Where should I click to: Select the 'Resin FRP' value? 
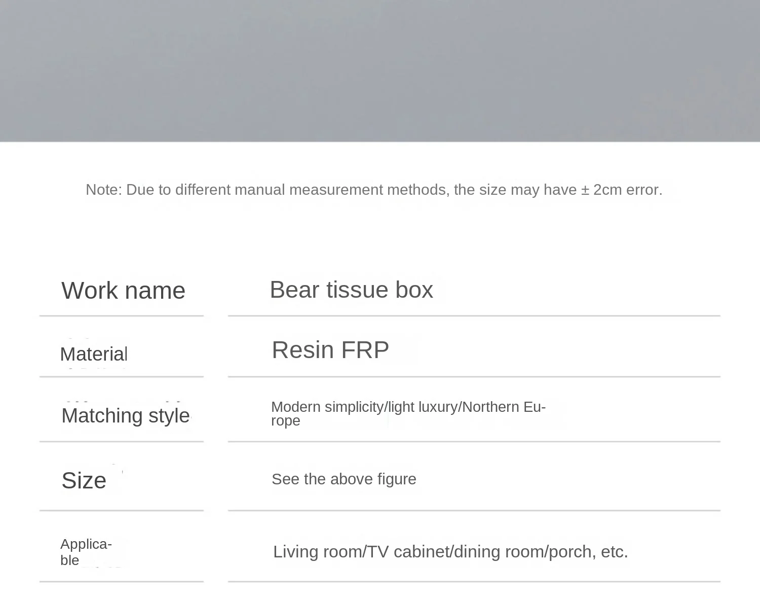[330, 349]
